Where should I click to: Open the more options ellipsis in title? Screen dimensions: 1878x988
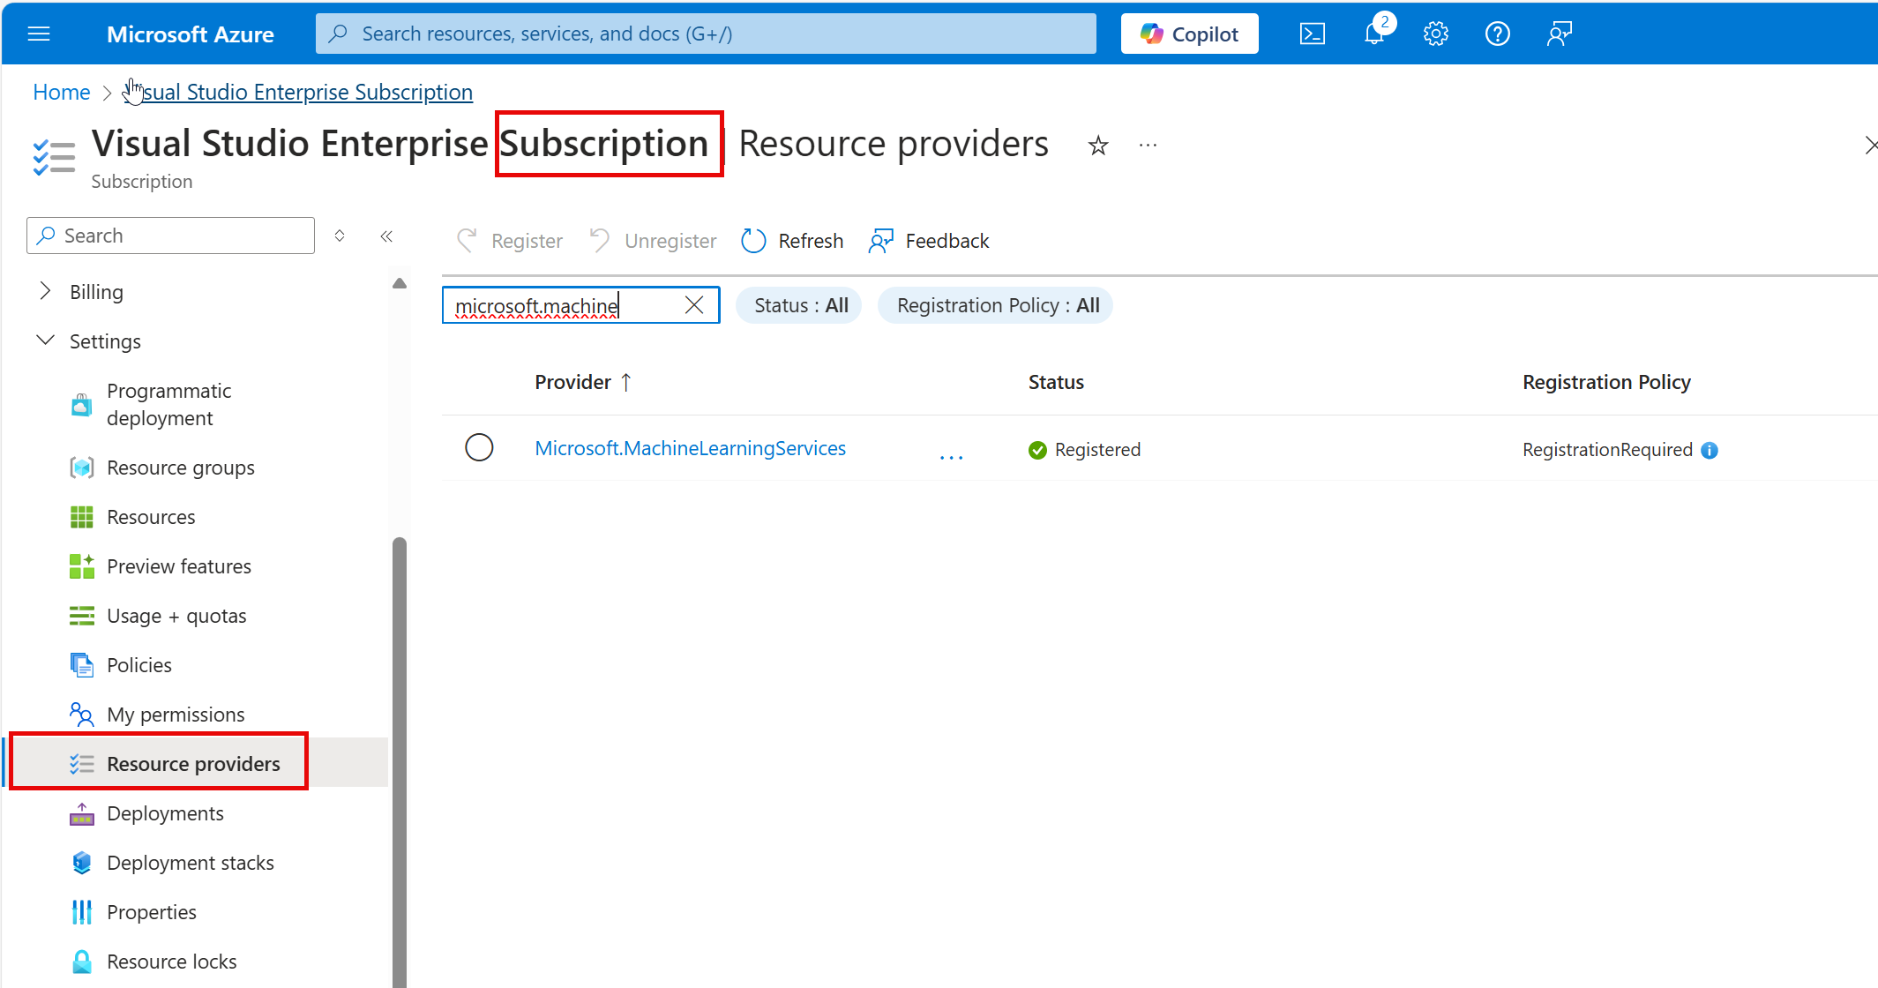coord(1147,145)
